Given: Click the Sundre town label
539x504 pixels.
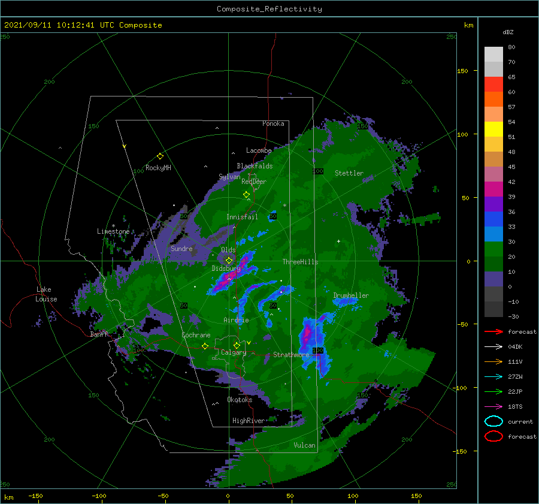Looking at the screenshot, I should click(181, 249).
